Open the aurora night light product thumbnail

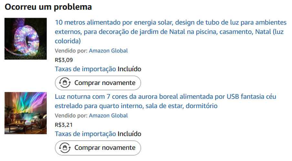tap(26, 113)
